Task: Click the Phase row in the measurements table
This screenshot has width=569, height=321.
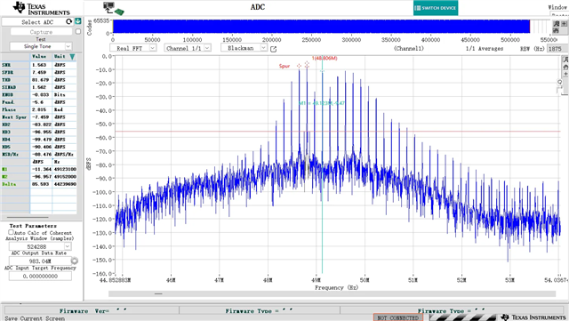Action: [38, 109]
